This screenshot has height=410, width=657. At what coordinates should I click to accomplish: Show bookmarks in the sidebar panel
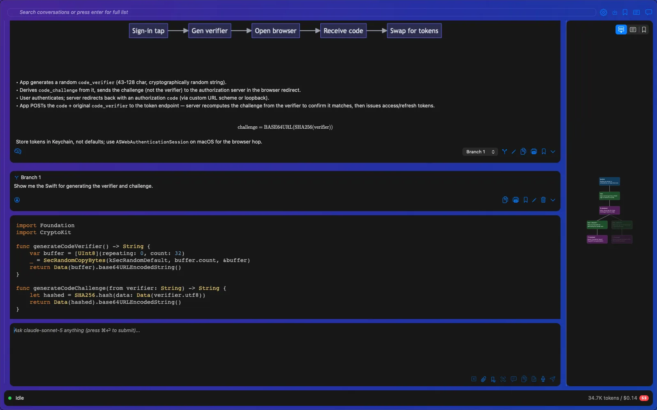644,30
